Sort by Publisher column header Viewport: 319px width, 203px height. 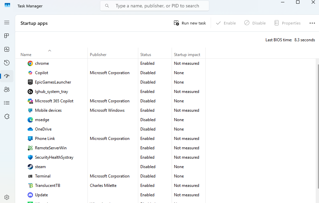click(98, 55)
